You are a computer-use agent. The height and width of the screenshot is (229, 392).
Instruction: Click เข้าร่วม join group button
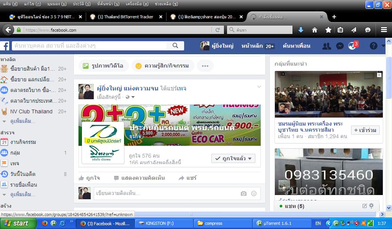click(x=365, y=130)
